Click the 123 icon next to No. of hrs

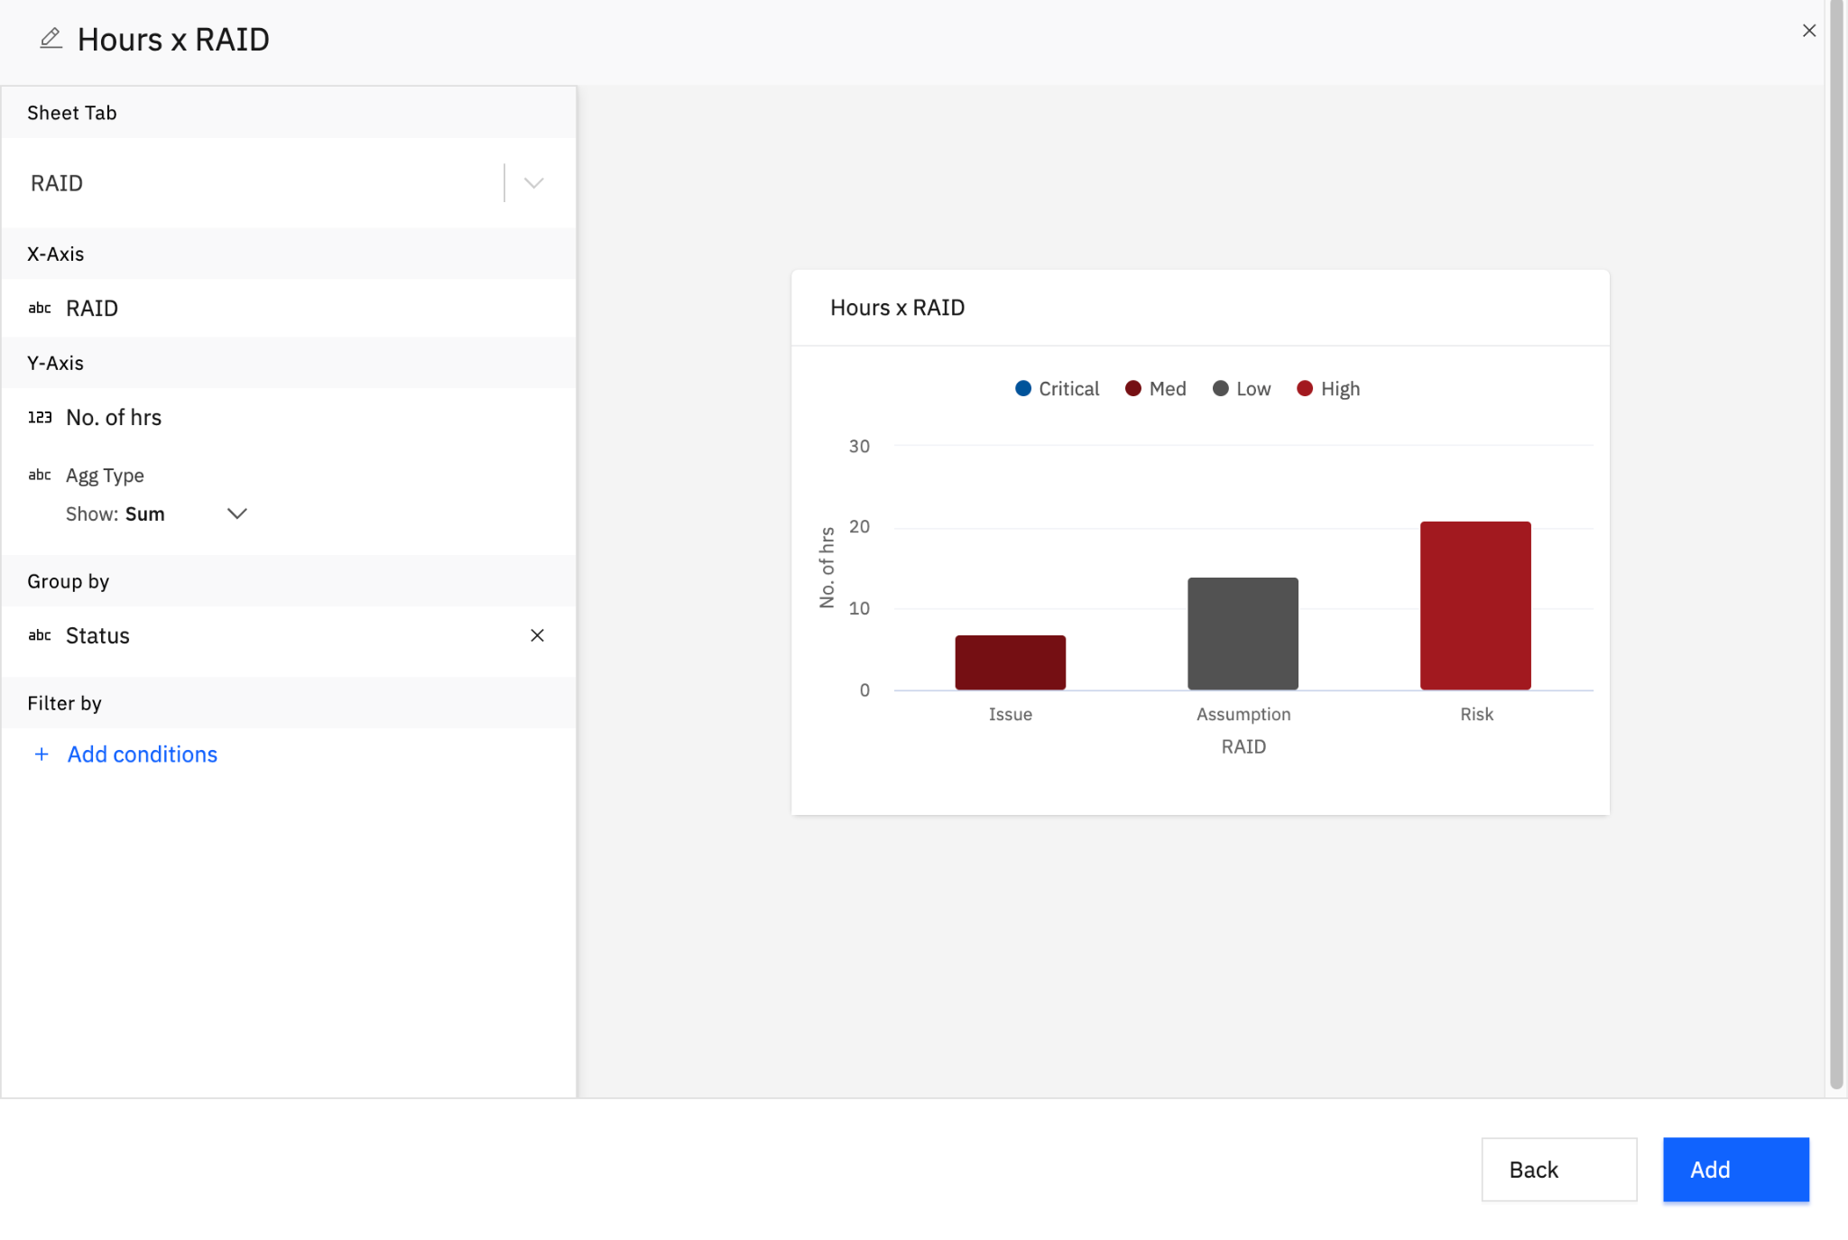[40, 417]
